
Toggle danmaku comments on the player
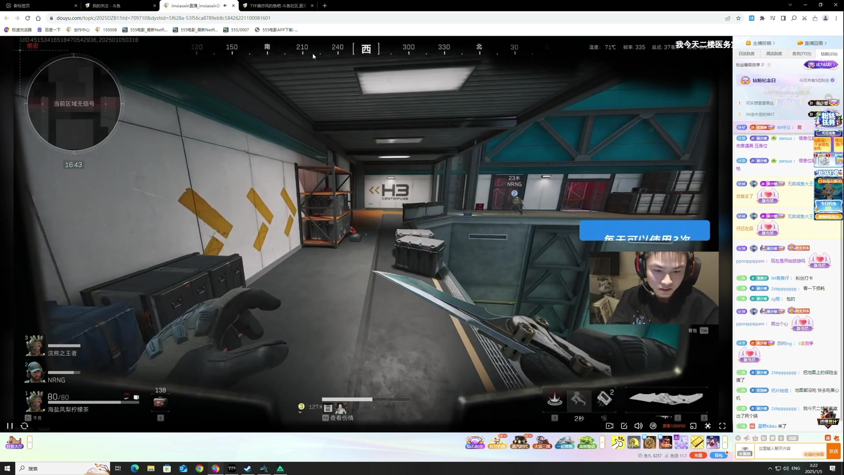[653, 426]
